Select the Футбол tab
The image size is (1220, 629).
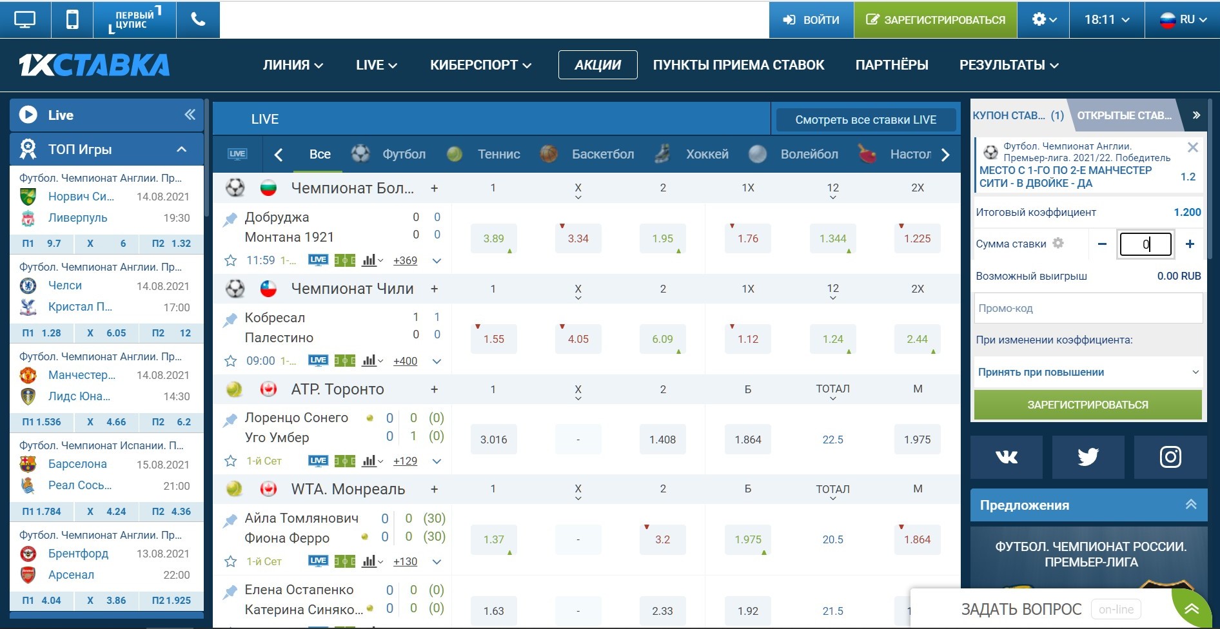(x=388, y=154)
